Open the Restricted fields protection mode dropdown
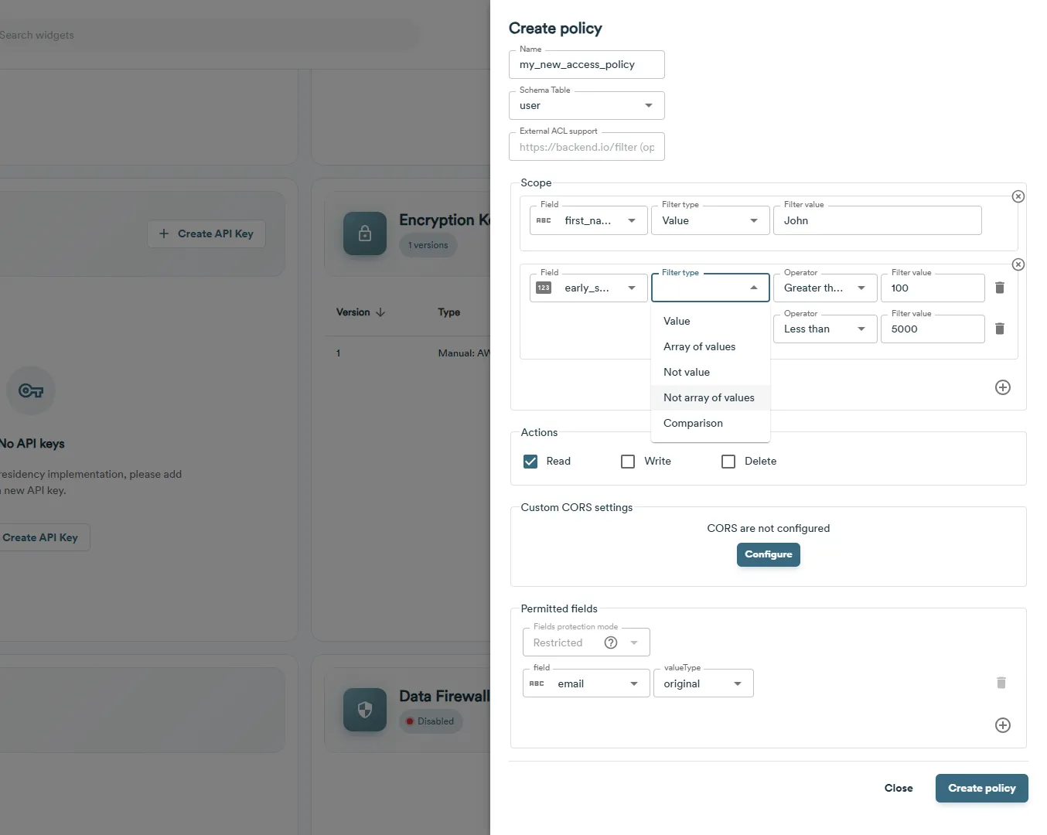The width and height of the screenshot is (1047, 835). (586, 642)
